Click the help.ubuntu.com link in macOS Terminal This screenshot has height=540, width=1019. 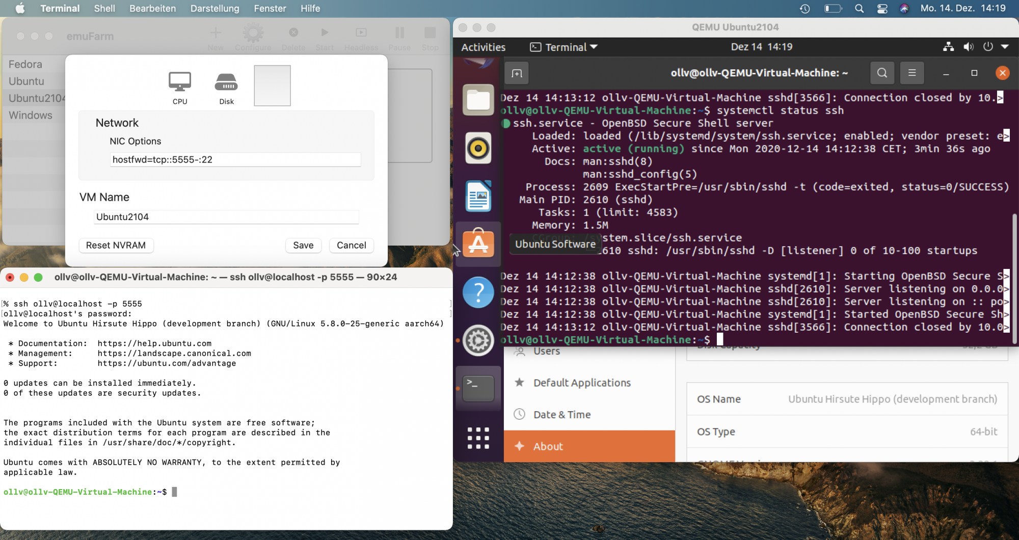click(x=154, y=343)
